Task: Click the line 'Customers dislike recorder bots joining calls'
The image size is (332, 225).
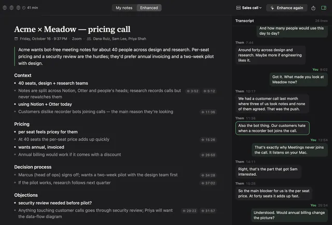Action: (x=95, y=111)
